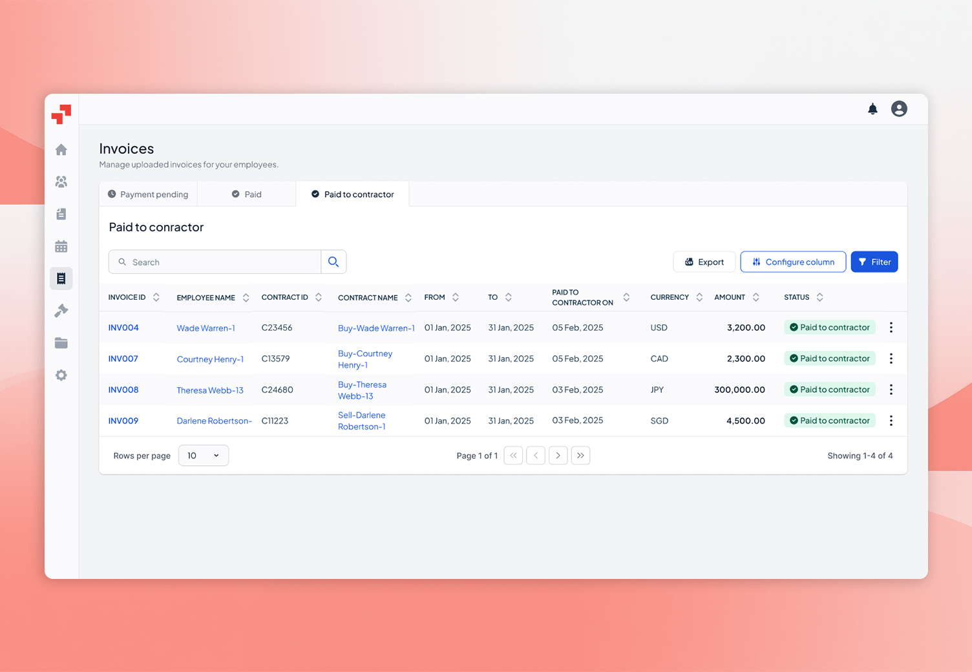972x672 pixels.
Task: Switch to Payment pending tab
Action: pyautogui.click(x=148, y=194)
